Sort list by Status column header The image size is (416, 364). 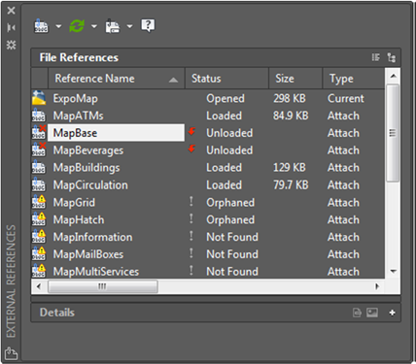click(226, 79)
